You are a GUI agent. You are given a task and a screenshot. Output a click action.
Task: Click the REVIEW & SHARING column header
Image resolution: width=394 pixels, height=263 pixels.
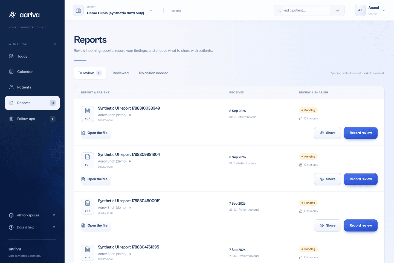[314, 93]
